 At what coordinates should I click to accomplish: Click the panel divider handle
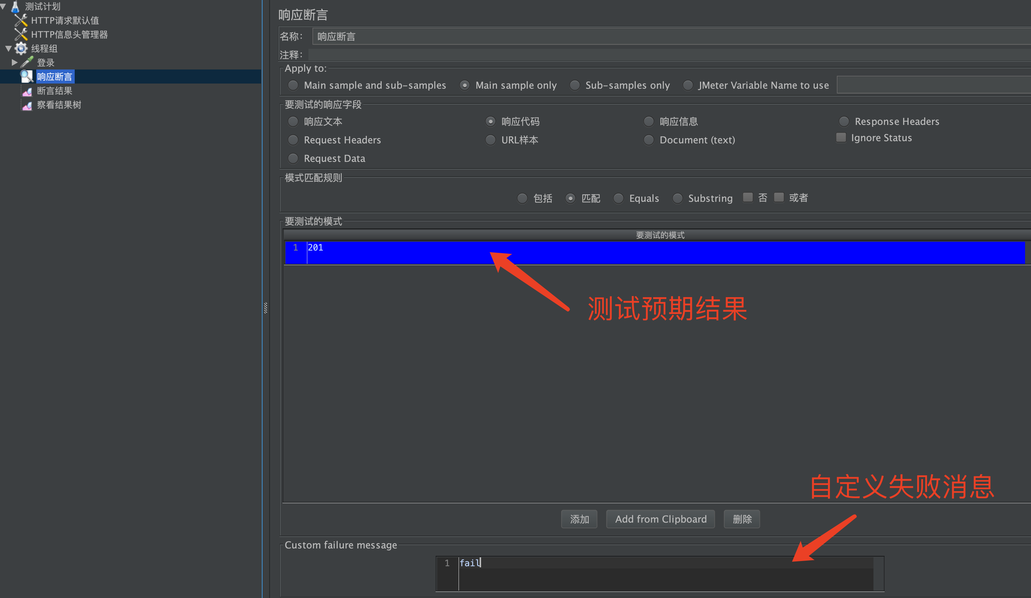coord(266,308)
